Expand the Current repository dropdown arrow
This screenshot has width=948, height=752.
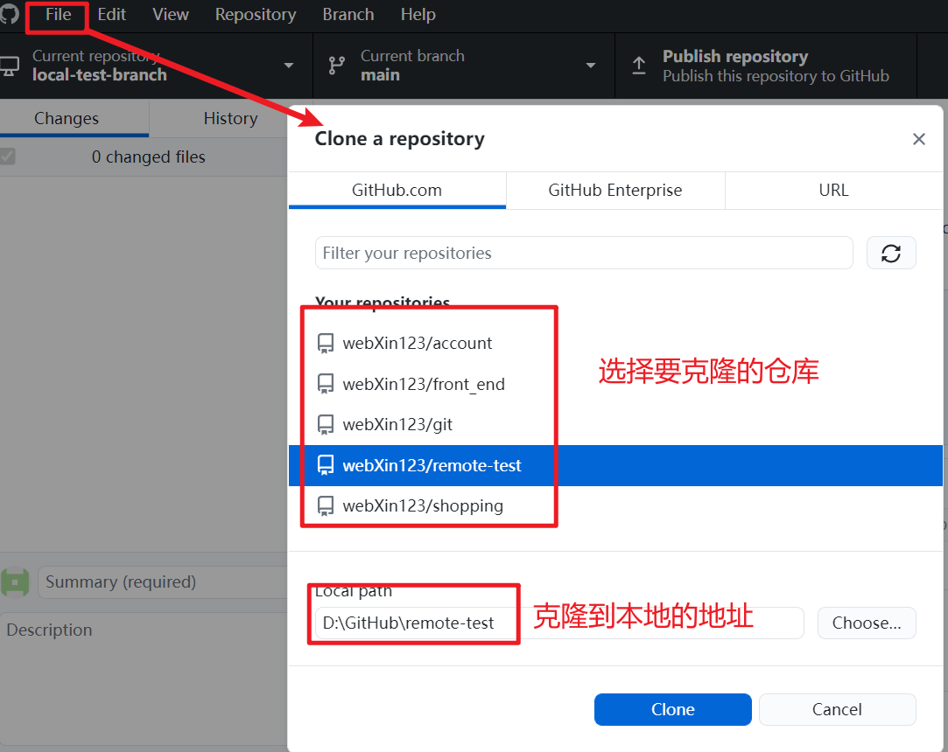pyautogui.click(x=289, y=66)
